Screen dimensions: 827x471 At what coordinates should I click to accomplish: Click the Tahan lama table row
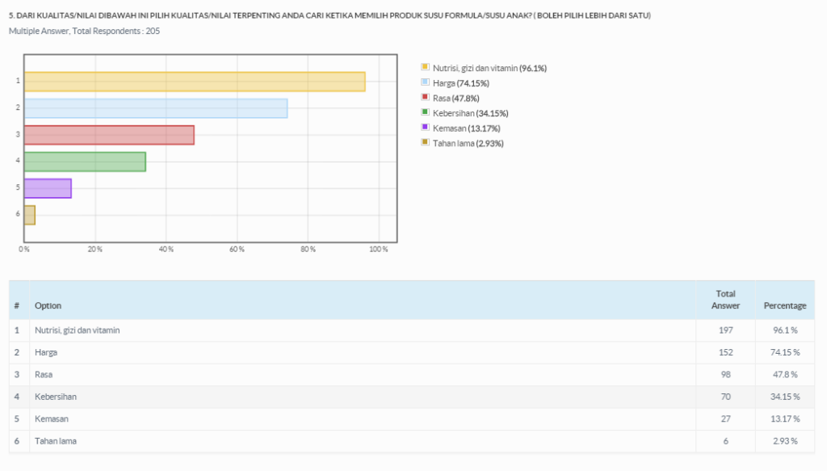coord(412,441)
